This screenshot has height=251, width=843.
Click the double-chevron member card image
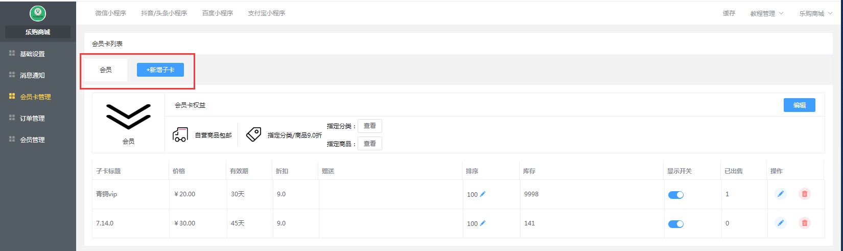tap(128, 117)
